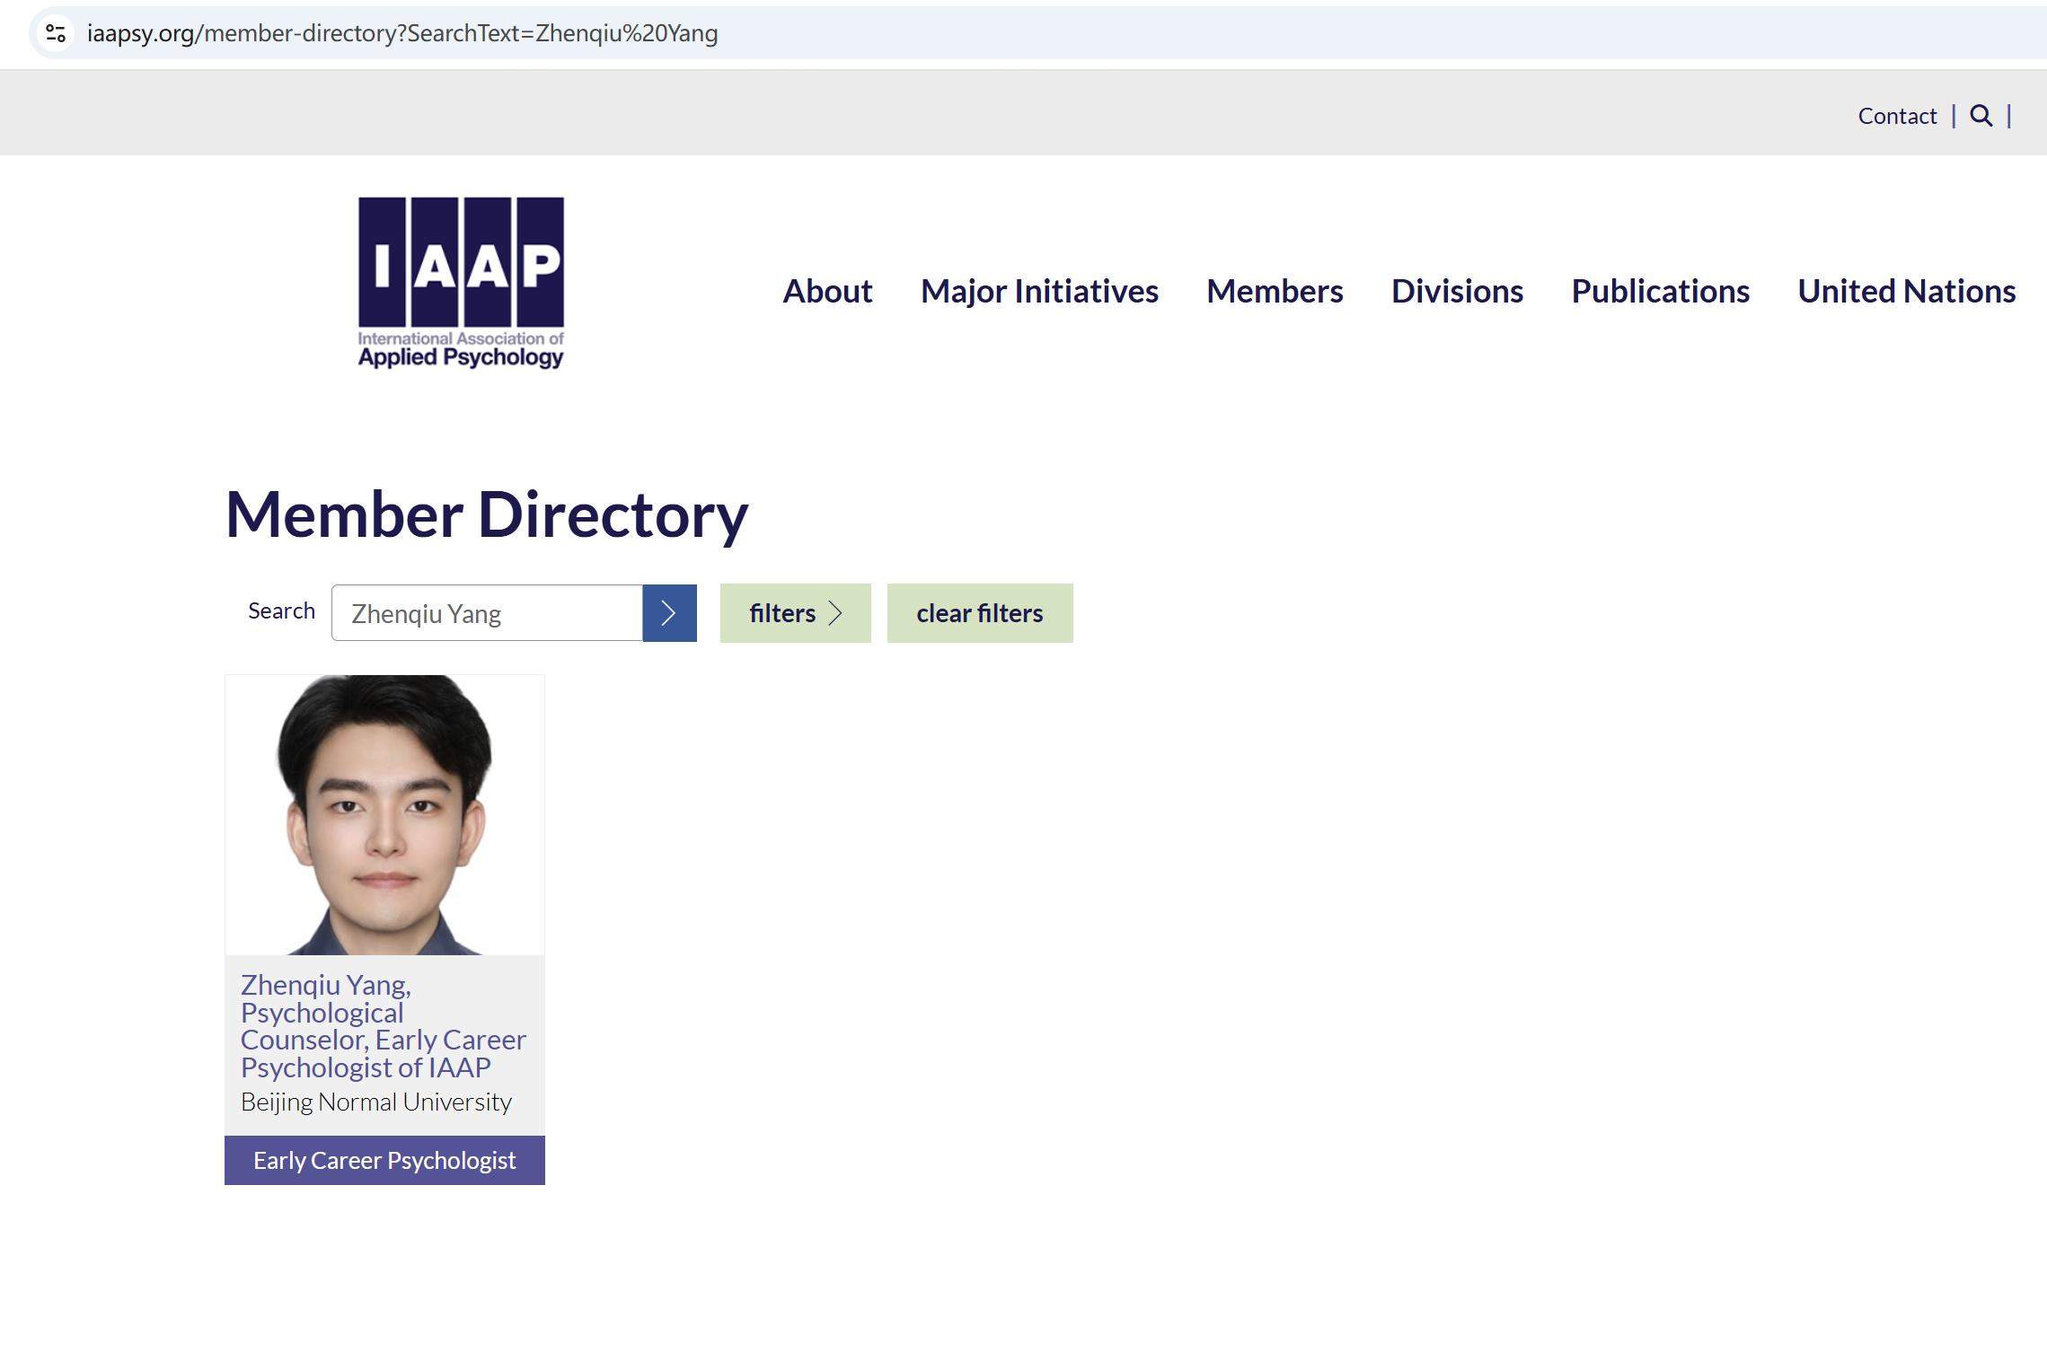Screen dimensions: 2047x1370
Task: Open the About menu
Action: click(827, 291)
